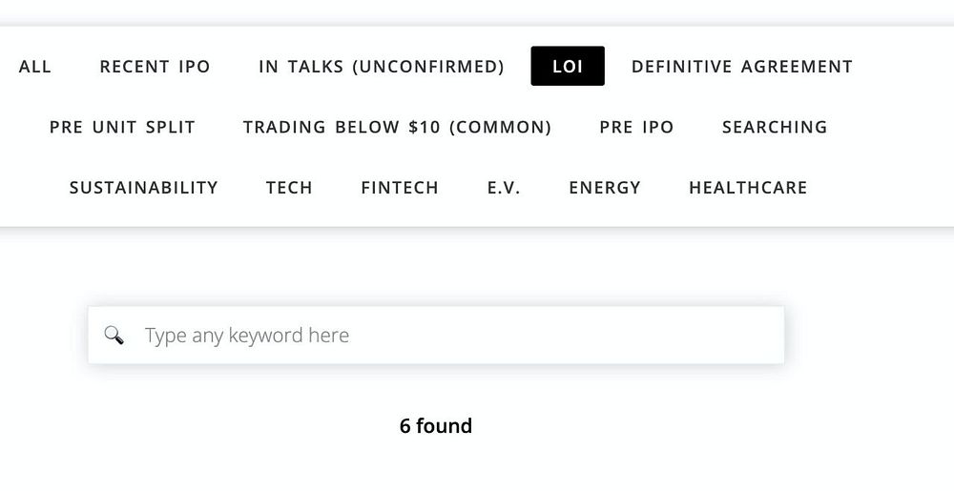Choose the TECH sector filter
The width and height of the screenshot is (954, 491).
click(289, 188)
